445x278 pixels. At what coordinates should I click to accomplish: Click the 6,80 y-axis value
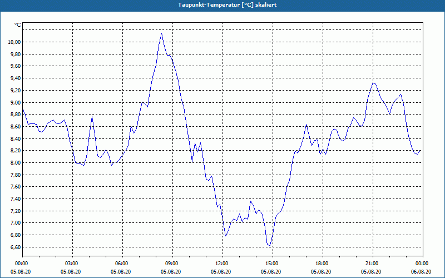click(x=16, y=235)
